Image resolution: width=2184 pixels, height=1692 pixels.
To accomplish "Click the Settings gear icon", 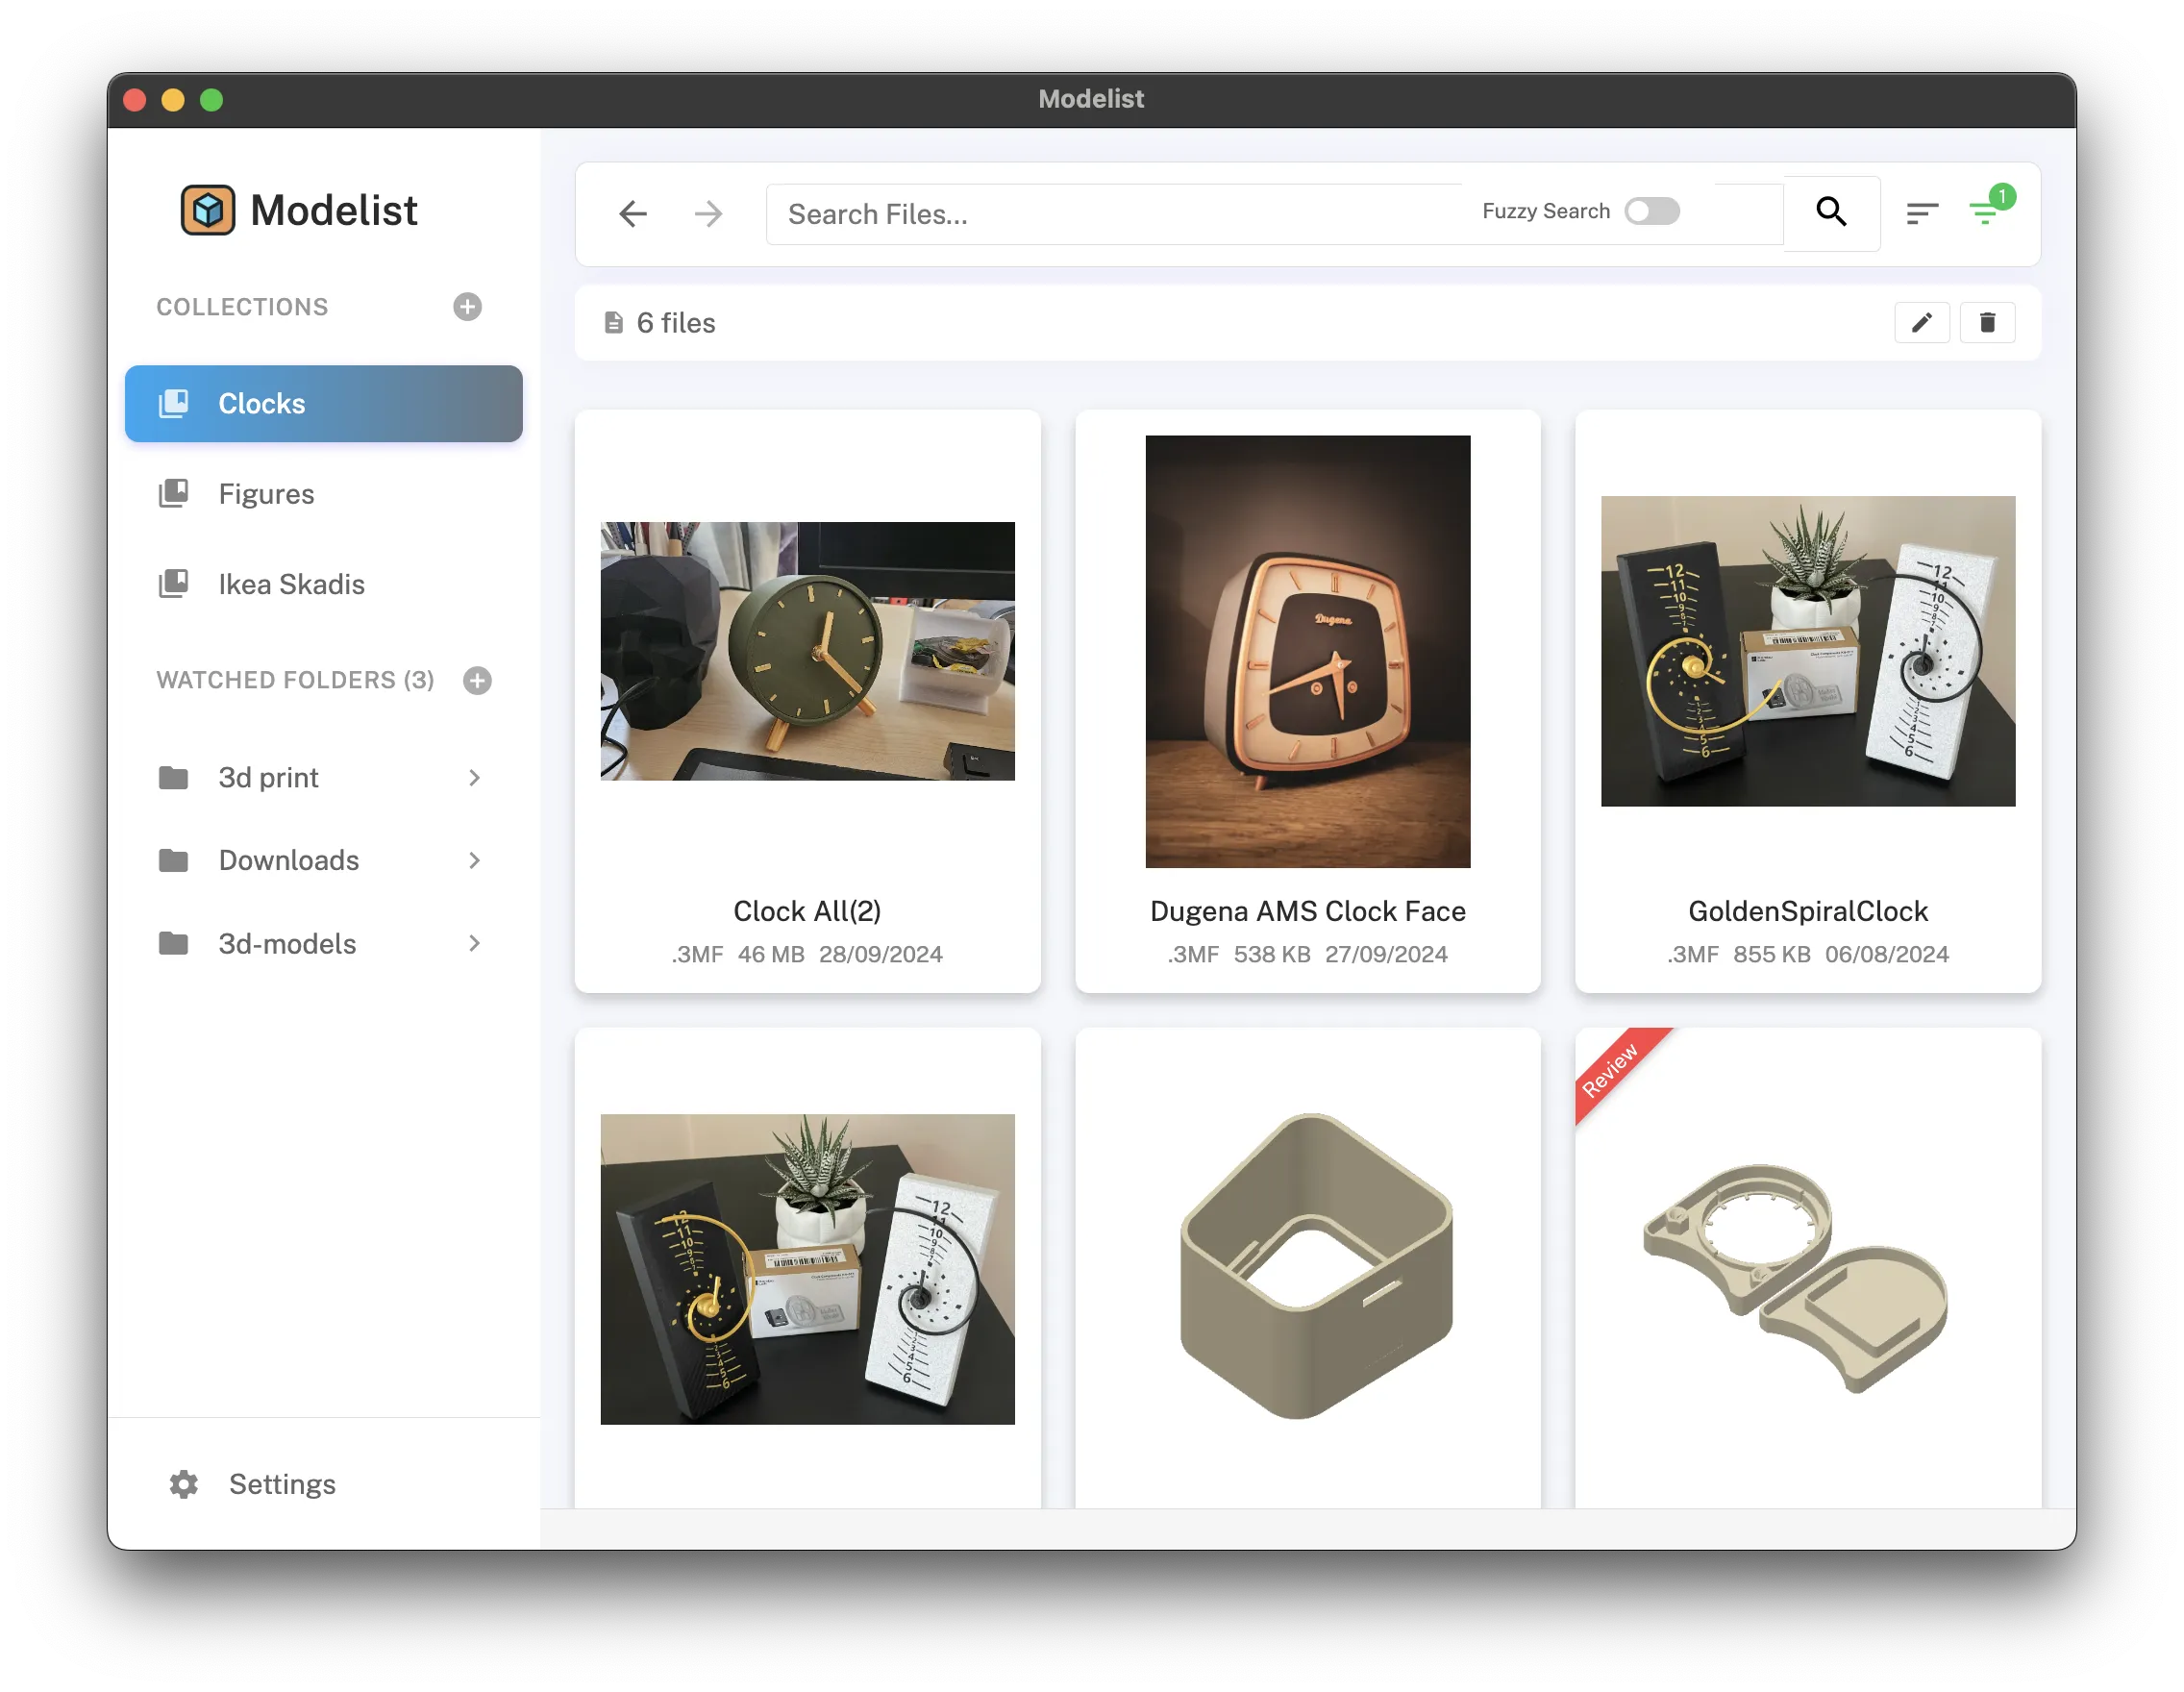I will pos(183,1484).
